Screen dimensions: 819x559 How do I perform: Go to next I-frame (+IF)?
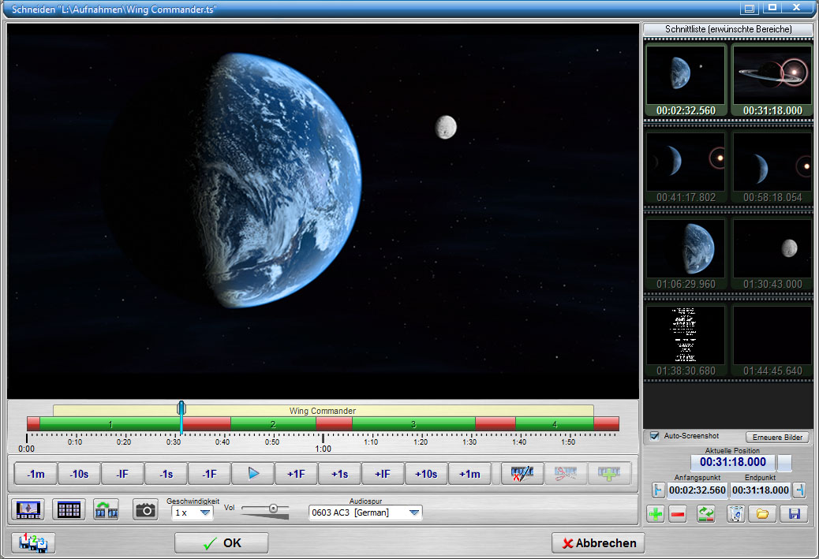pyautogui.click(x=383, y=474)
